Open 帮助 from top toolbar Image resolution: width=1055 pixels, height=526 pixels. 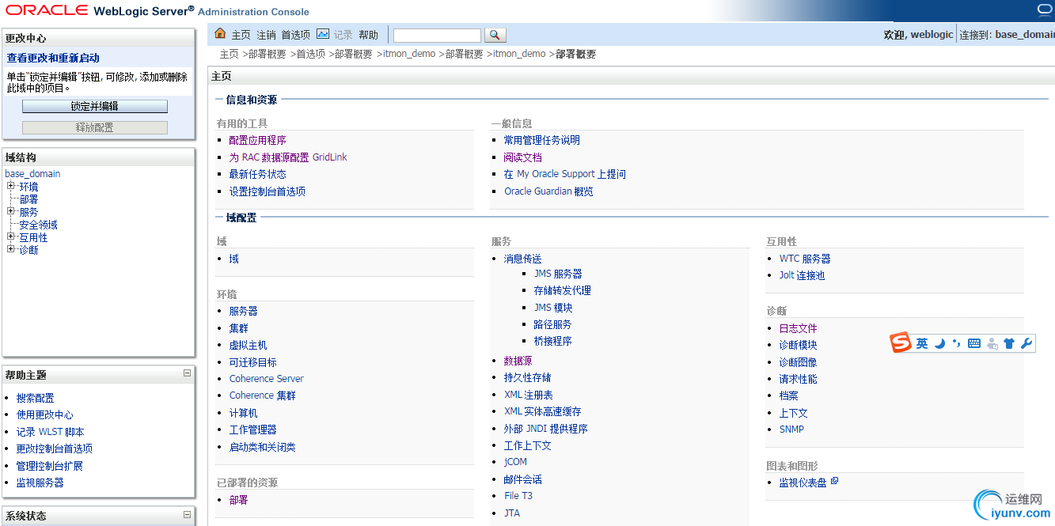point(369,35)
